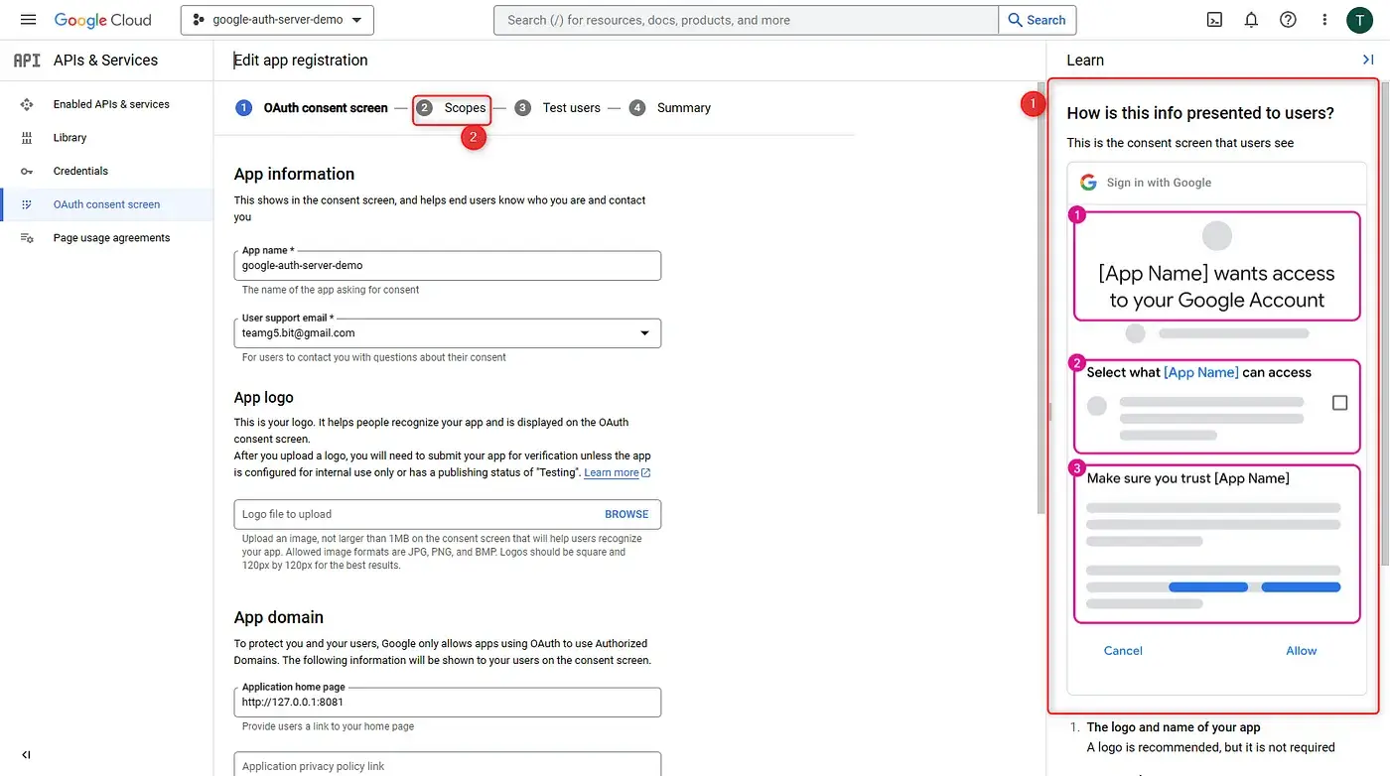Open the Learn more link
Screen dimensions: 1390x776
pos(617,472)
